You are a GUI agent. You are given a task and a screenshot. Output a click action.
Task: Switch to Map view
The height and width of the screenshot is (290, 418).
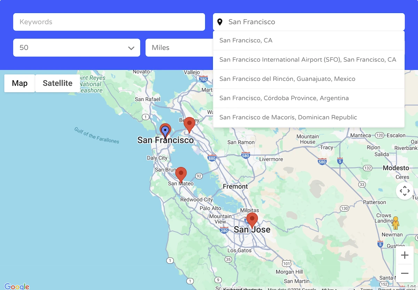(x=20, y=83)
